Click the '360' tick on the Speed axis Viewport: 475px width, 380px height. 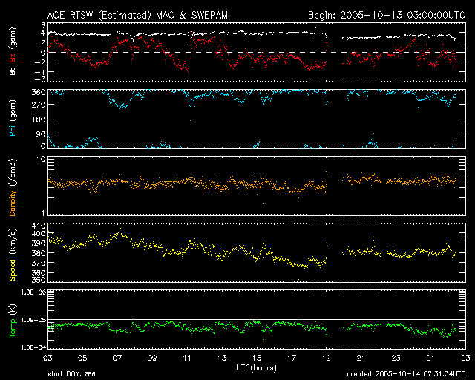tap(39, 272)
